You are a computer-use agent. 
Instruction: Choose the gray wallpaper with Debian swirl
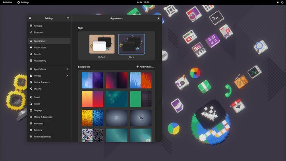point(116,118)
